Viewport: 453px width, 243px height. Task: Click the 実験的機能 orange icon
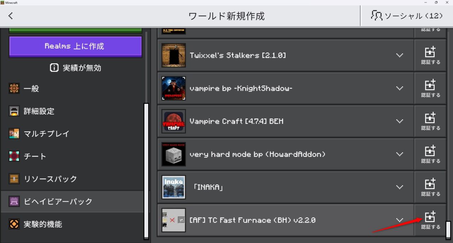coord(14,224)
